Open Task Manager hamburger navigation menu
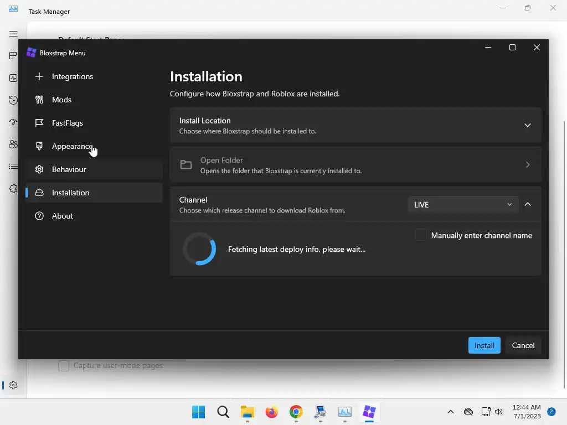 [13, 34]
